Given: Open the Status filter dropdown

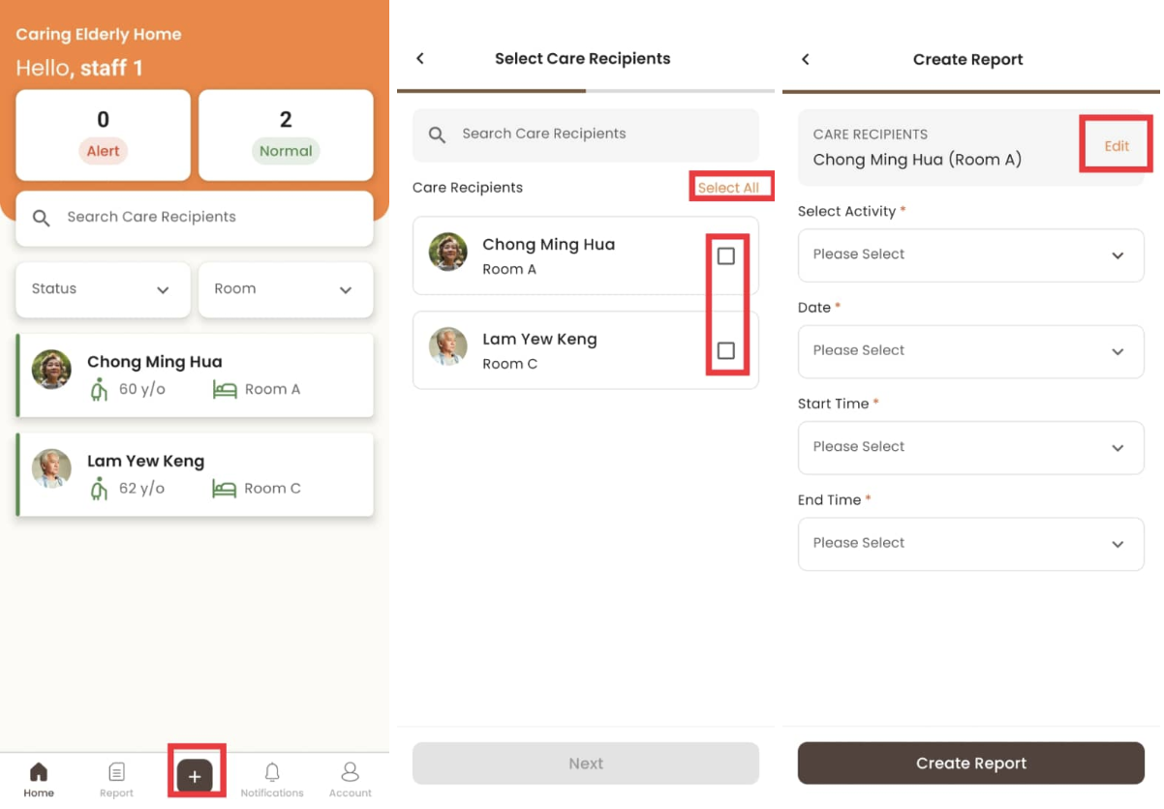Looking at the screenshot, I should click(102, 289).
